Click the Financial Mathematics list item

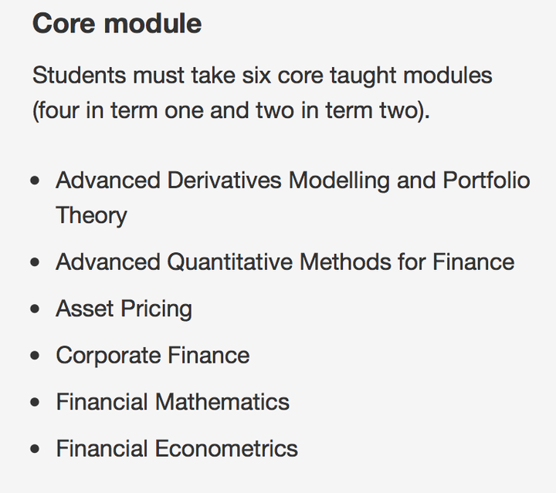[x=173, y=402]
